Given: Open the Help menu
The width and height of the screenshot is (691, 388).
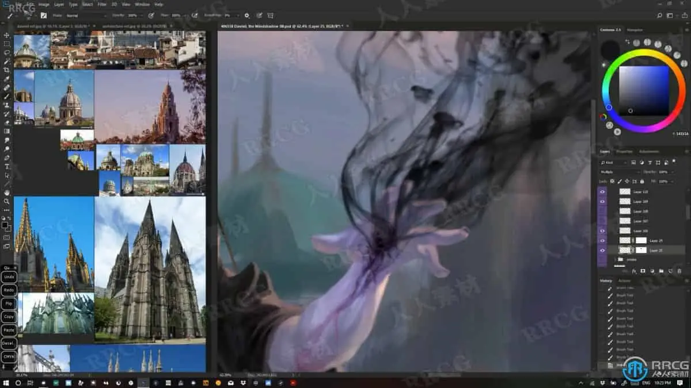Looking at the screenshot, I should click(159, 4).
